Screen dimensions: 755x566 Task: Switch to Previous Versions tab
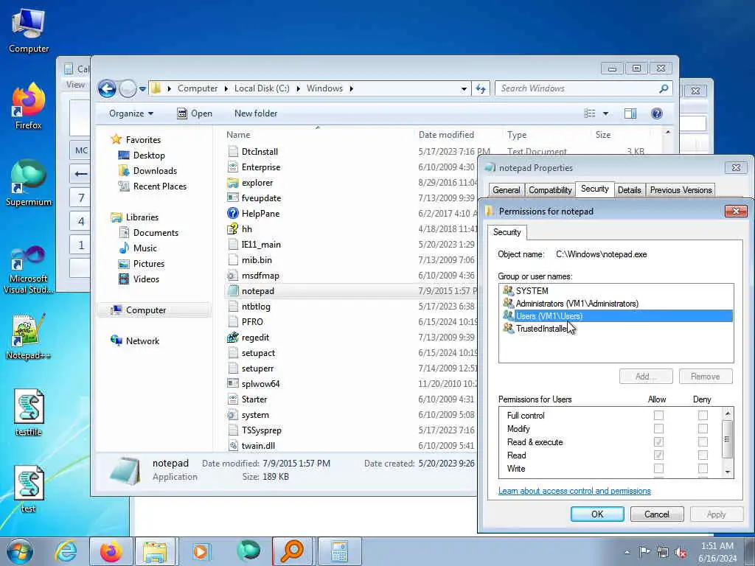(x=681, y=190)
